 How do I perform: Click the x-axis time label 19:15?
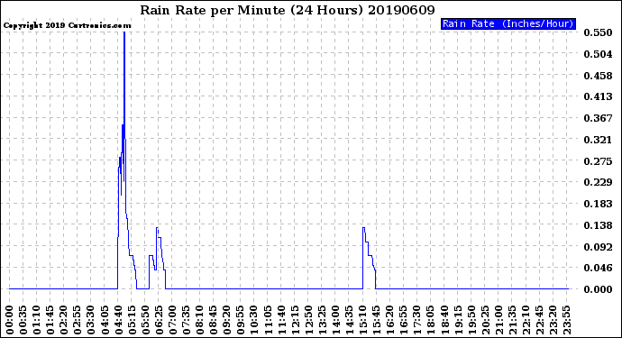(458, 320)
